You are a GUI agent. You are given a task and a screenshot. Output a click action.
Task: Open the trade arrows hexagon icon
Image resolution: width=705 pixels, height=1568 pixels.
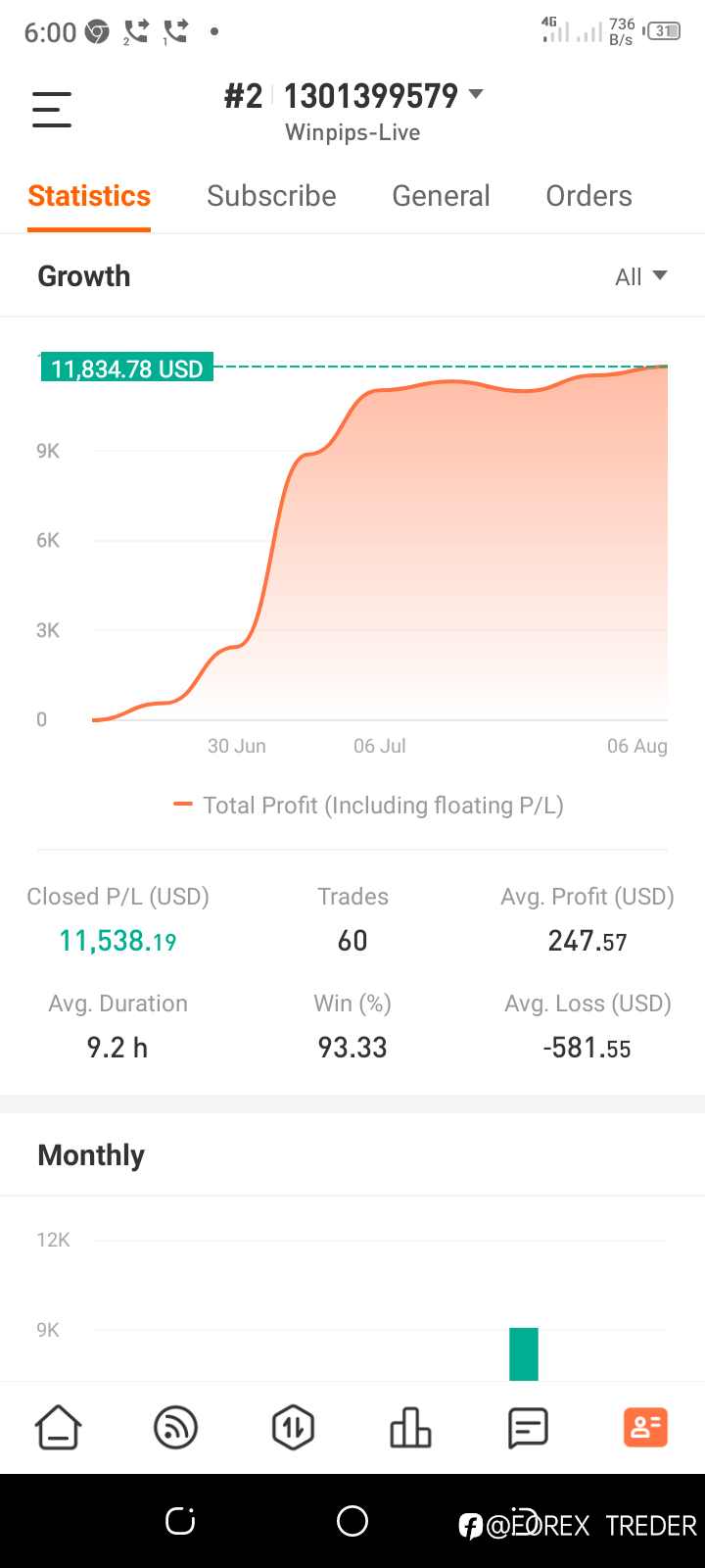pyautogui.click(x=293, y=1427)
